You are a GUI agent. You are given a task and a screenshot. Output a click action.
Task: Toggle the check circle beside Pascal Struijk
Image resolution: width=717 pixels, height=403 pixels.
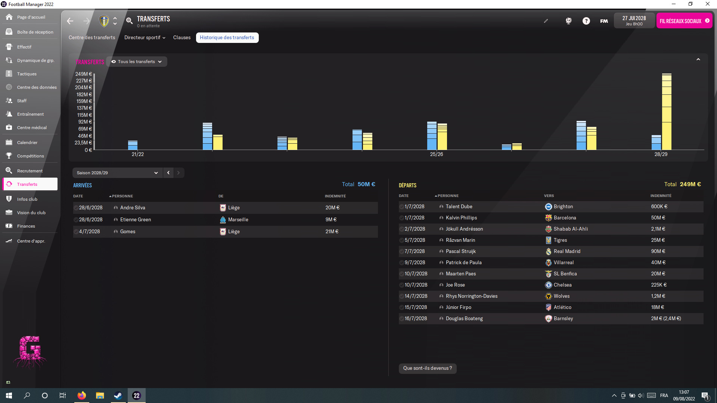point(401,252)
